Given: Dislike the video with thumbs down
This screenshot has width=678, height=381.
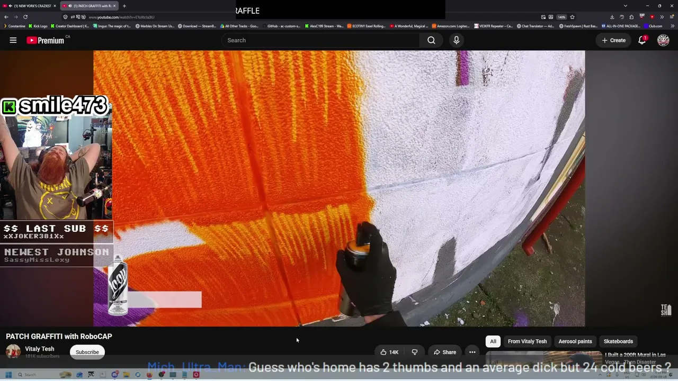Looking at the screenshot, I should pos(415,352).
